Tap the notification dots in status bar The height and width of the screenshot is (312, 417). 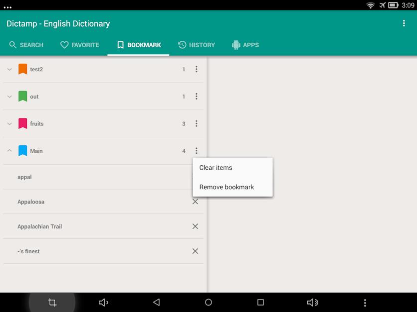click(x=7, y=7)
